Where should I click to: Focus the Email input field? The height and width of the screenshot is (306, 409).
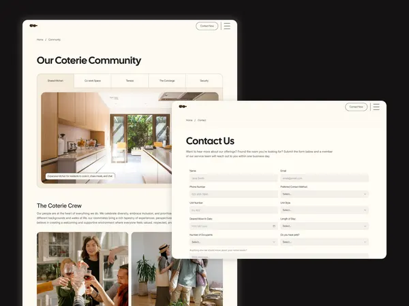324,178
